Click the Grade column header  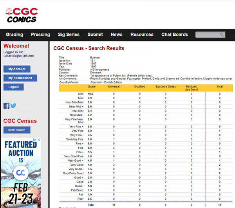click(x=92, y=86)
